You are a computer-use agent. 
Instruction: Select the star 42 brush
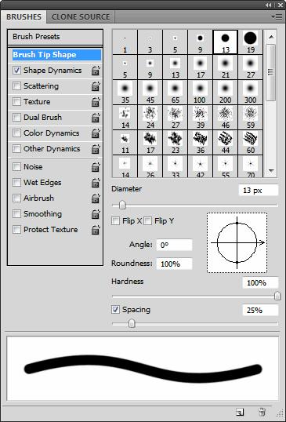201,166
